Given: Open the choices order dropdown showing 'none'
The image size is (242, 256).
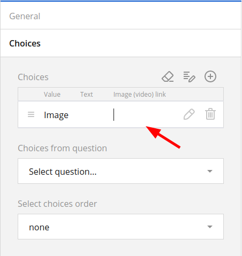Looking at the screenshot, I should (x=120, y=227).
